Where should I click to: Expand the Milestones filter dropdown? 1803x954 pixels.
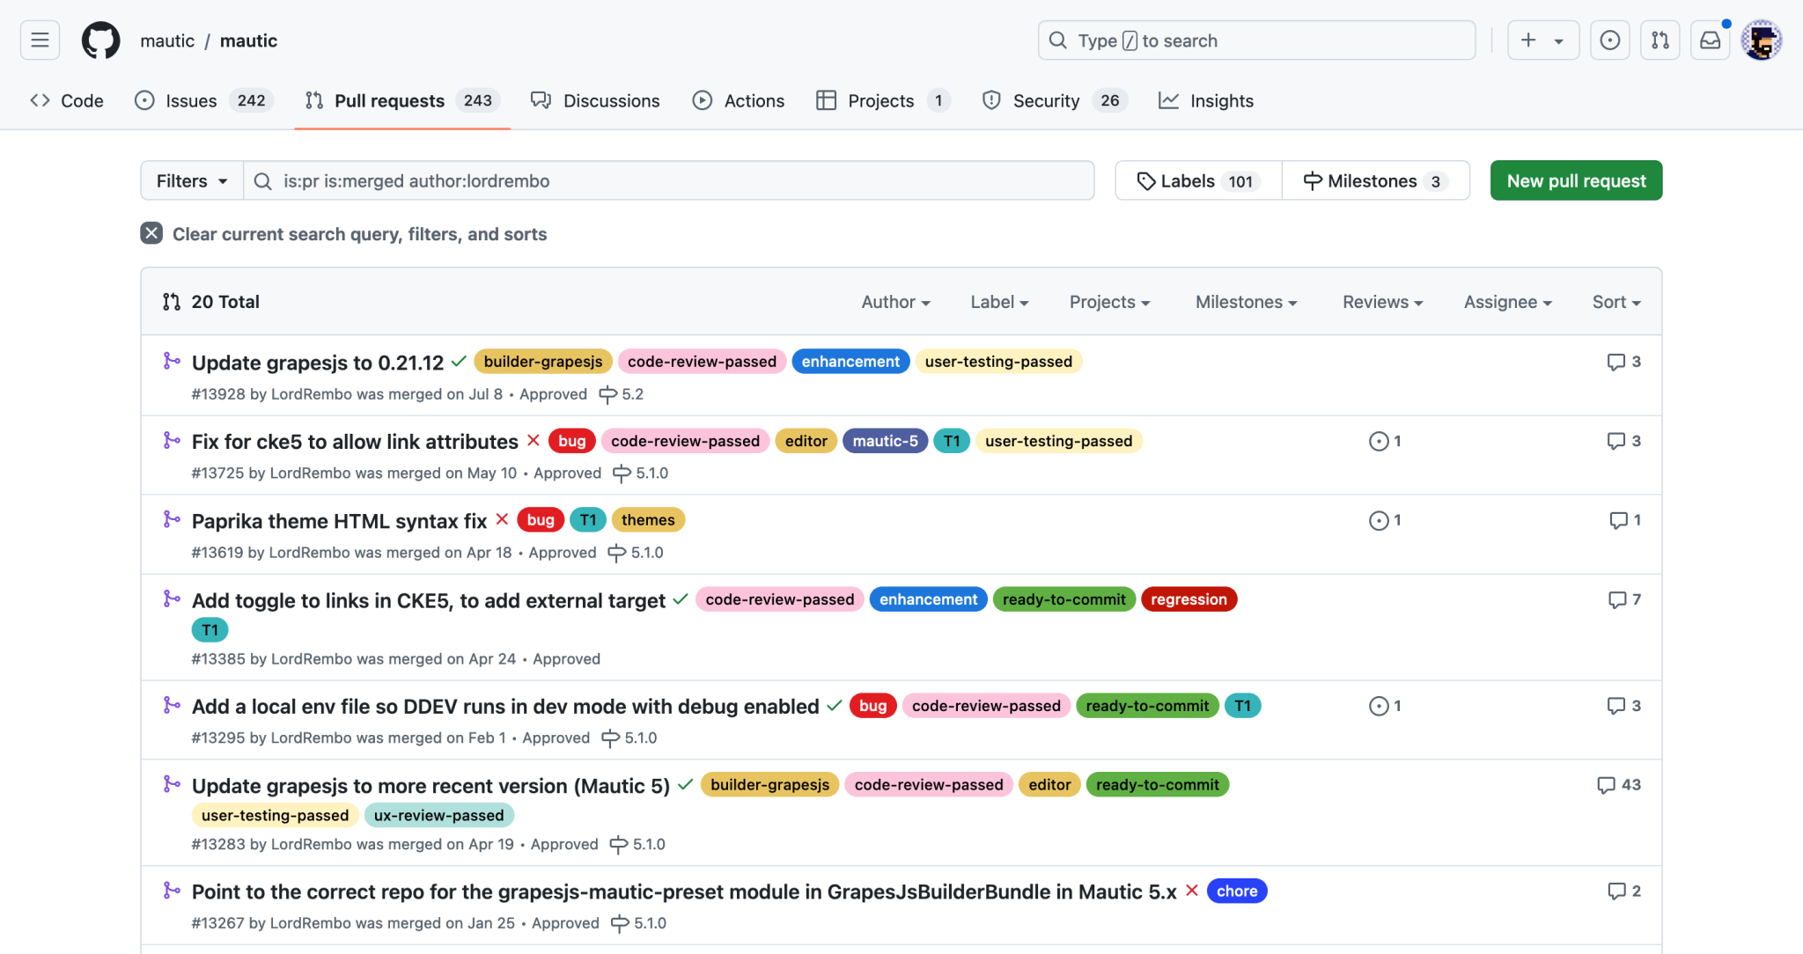pos(1246,302)
